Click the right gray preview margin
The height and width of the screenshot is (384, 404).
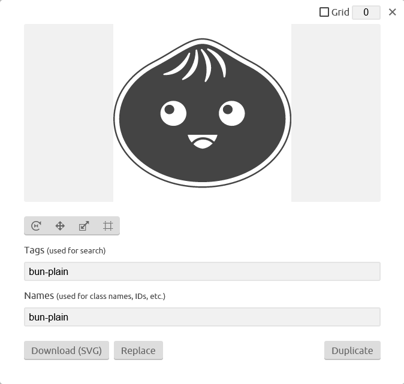coord(336,113)
